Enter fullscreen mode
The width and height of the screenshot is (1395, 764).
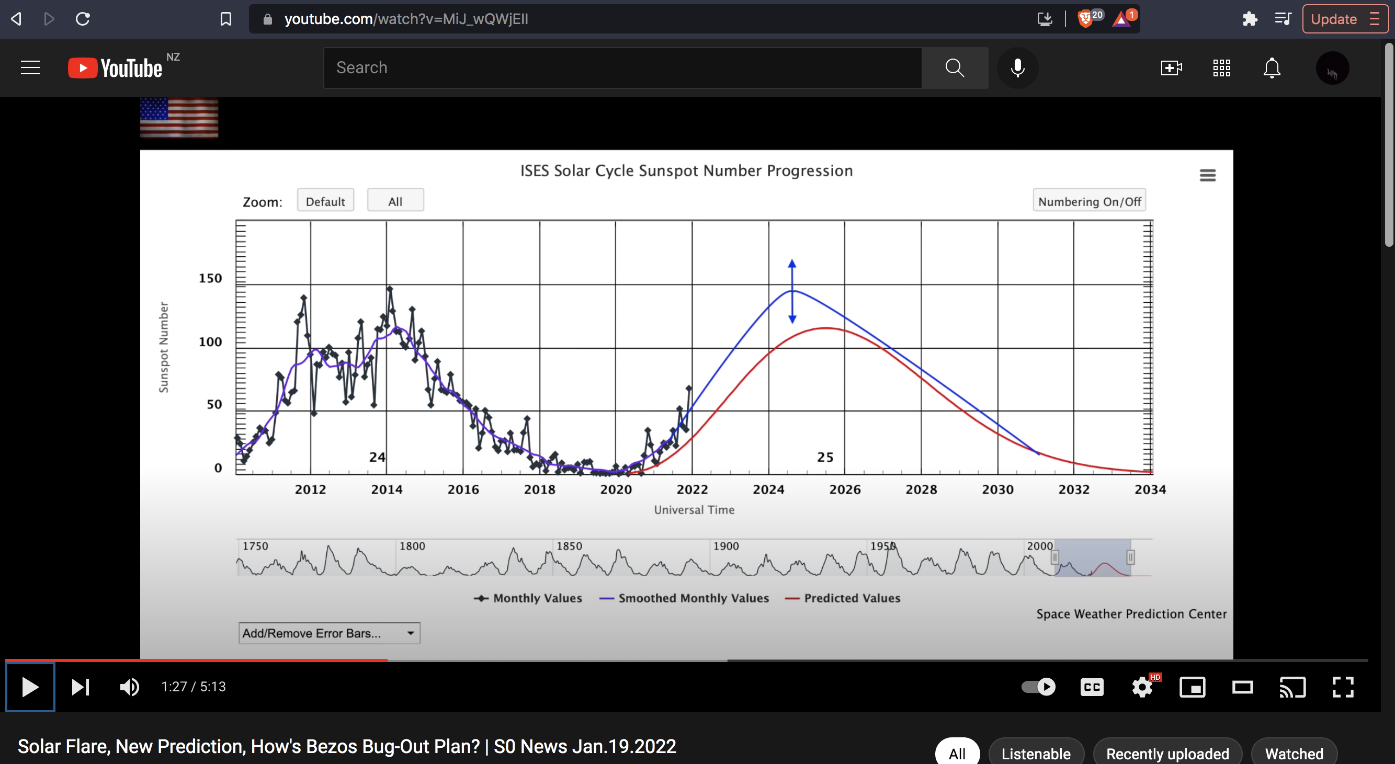(1343, 687)
